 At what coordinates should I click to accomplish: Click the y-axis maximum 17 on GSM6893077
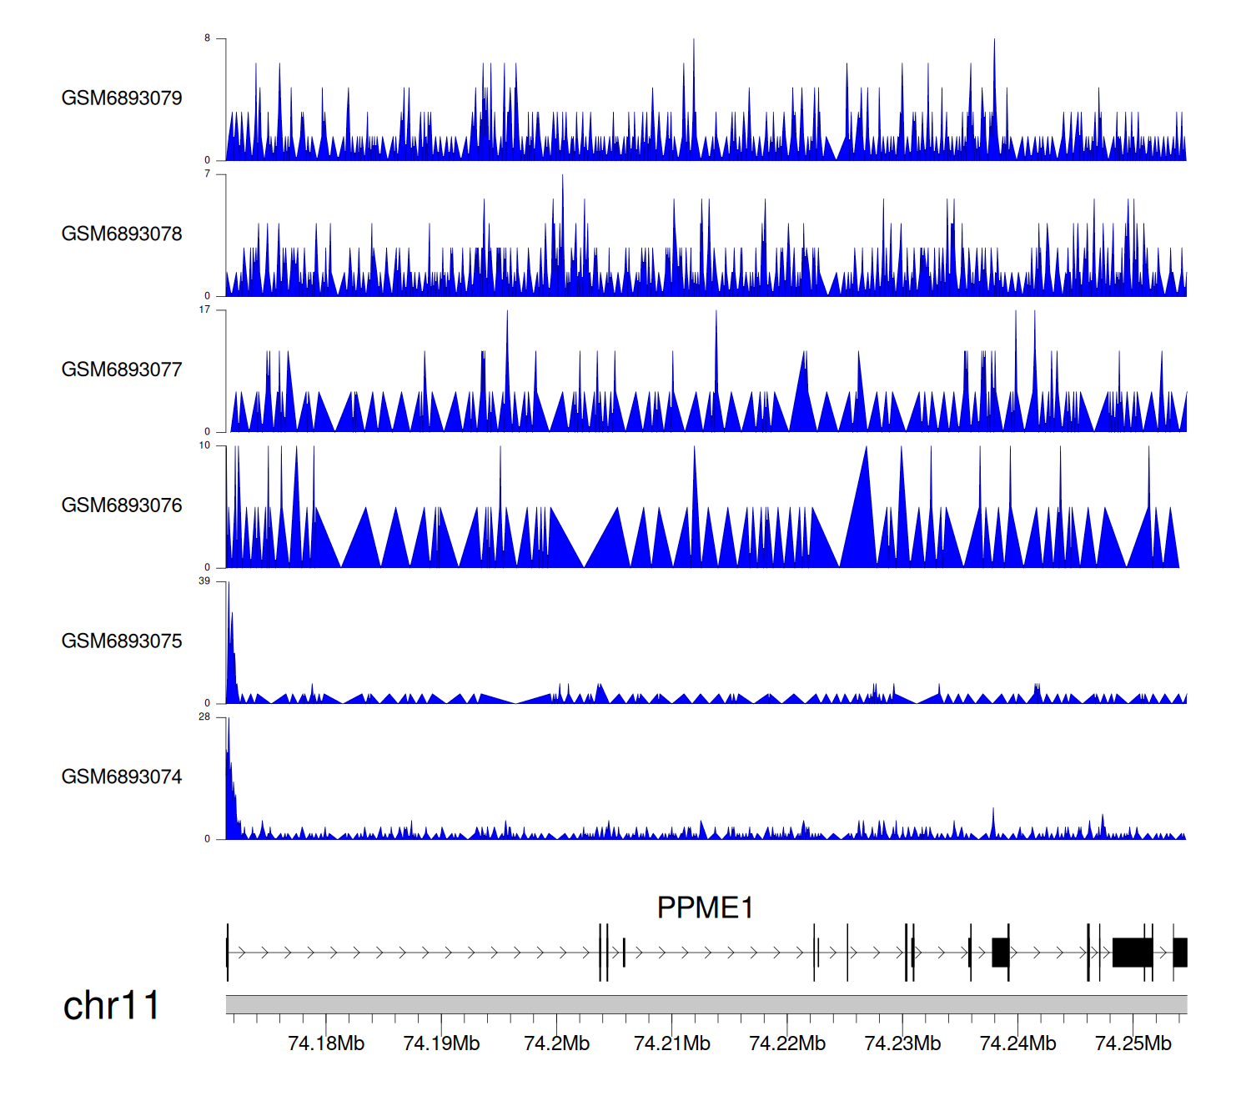(x=204, y=310)
